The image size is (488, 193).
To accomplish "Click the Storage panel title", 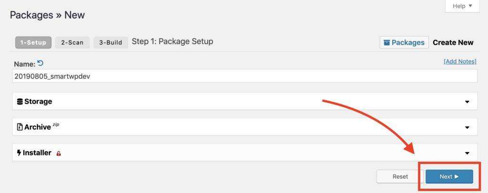I will [x=38, y=101].
